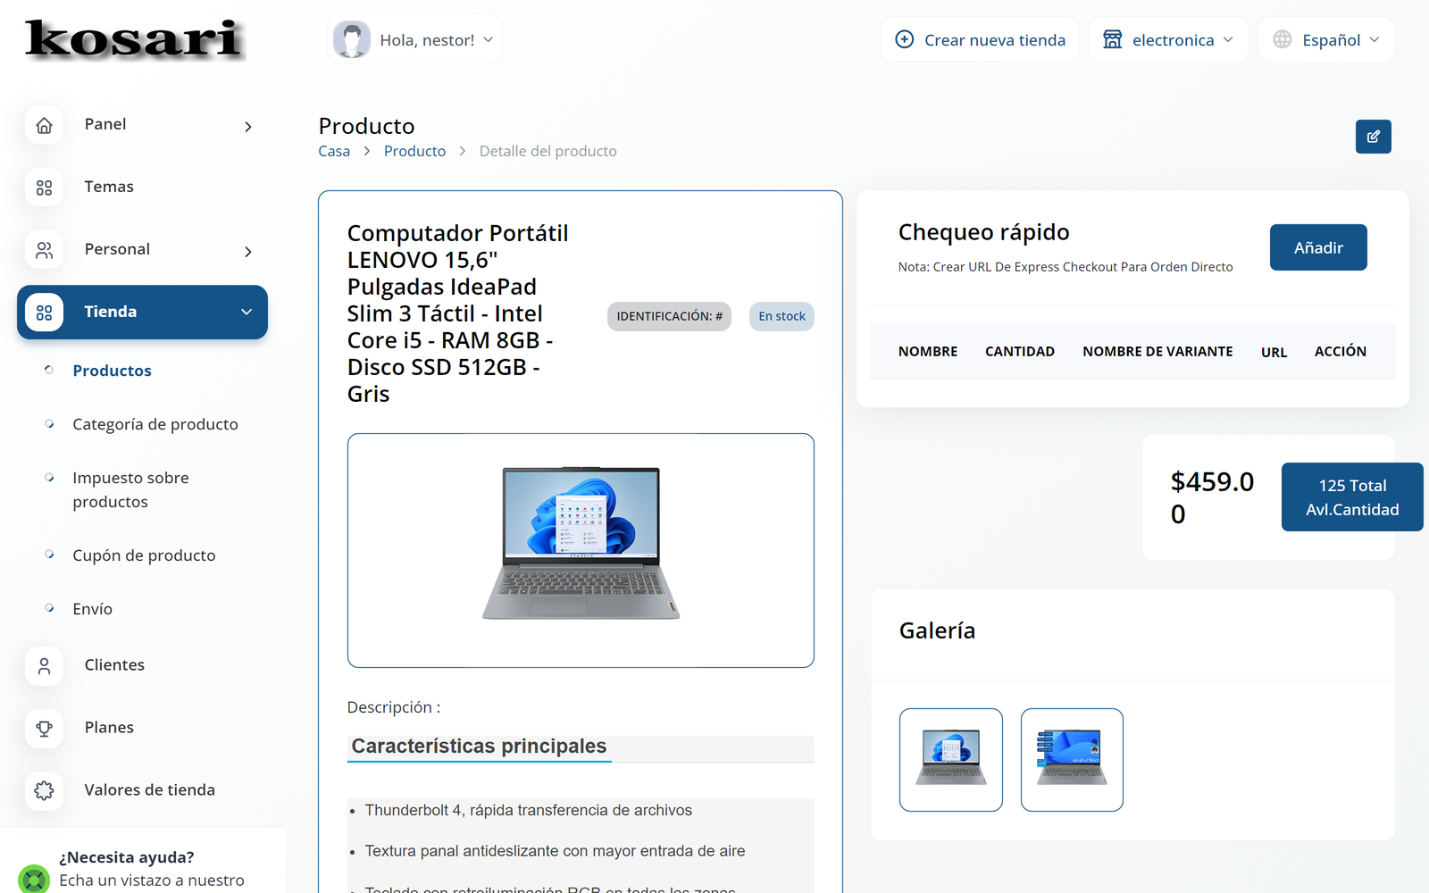Click the kosari logo

(x=134, y=39)
